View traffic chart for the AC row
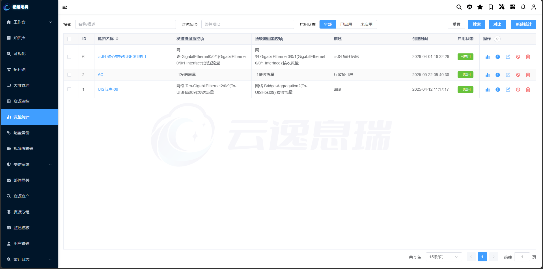 (x=488, y=75)
